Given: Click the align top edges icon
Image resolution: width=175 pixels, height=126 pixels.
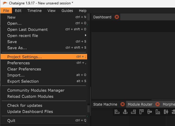Looking at the screenshot, I should (x=142, y=112).
